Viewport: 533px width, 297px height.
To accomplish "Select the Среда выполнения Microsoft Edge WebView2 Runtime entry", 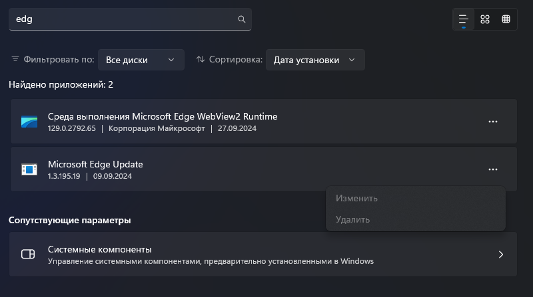I will (163, 117).
